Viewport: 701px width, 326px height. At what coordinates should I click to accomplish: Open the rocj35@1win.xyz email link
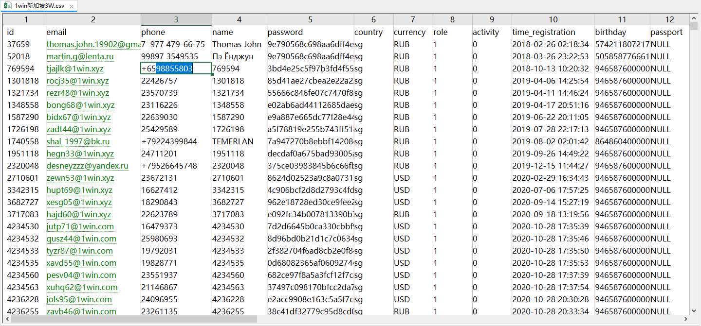point(78,81)
